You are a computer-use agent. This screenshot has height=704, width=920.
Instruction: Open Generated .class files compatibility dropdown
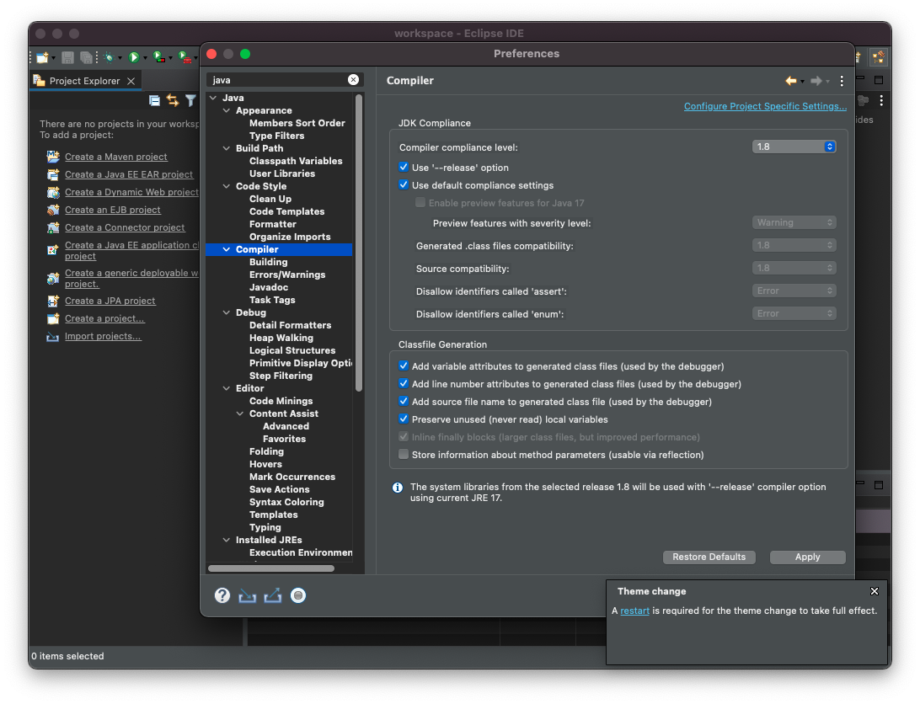(x=794, y=245)
